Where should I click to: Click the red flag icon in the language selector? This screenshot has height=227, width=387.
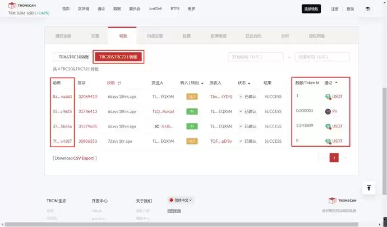[171, 200]
